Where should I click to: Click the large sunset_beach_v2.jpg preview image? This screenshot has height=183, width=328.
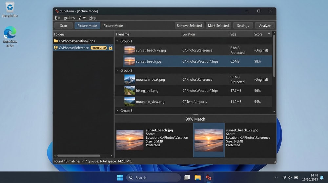209,140
